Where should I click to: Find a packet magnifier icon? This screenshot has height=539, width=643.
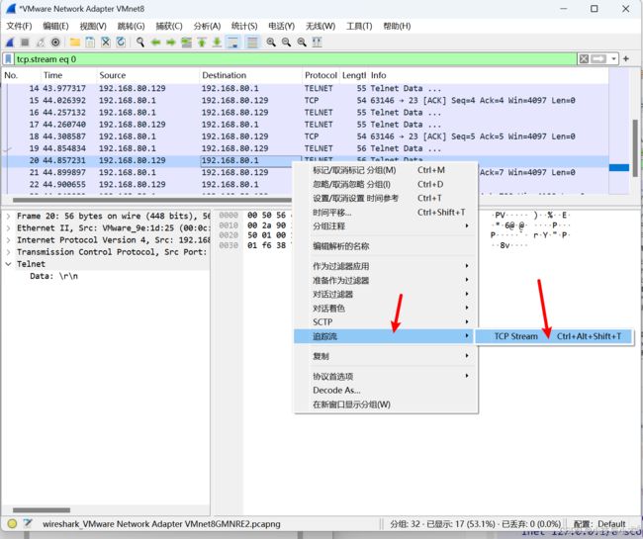[139, 42]
